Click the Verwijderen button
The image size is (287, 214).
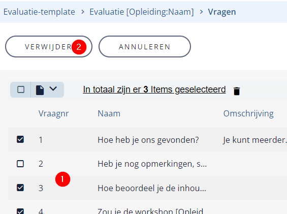[49, 47]
